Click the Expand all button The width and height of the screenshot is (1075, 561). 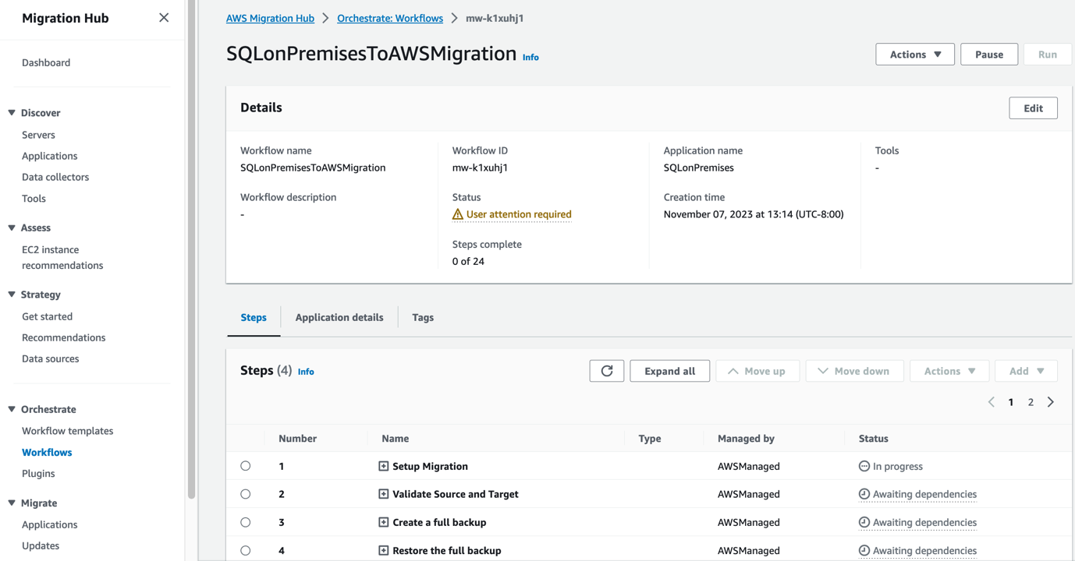670,371
